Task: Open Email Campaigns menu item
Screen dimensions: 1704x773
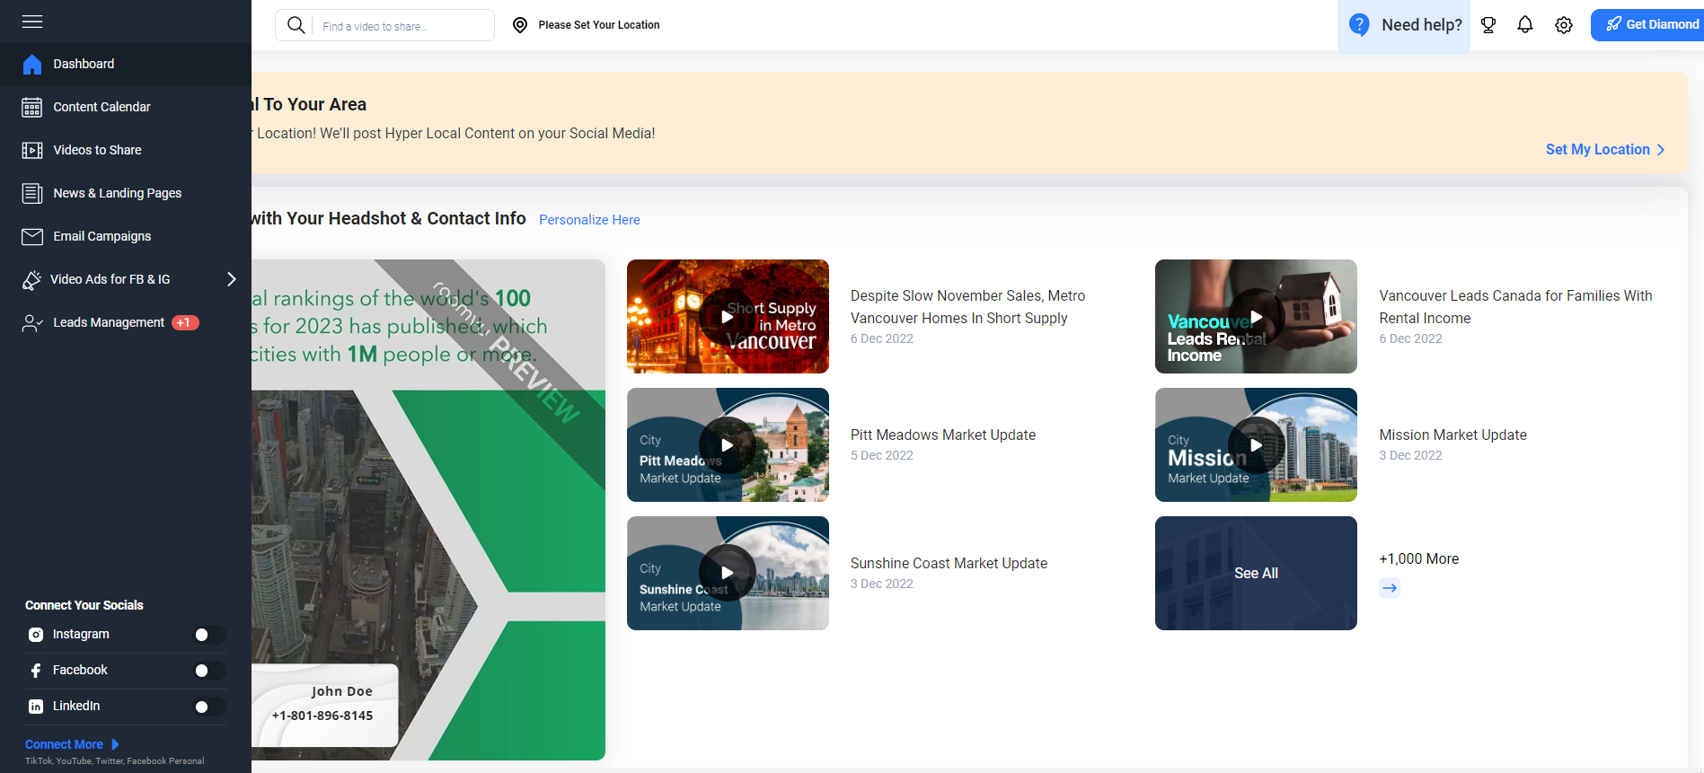Action: click(102, 236)
